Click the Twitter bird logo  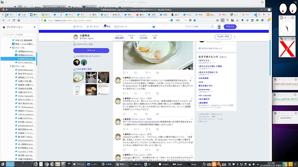point(154,27)
